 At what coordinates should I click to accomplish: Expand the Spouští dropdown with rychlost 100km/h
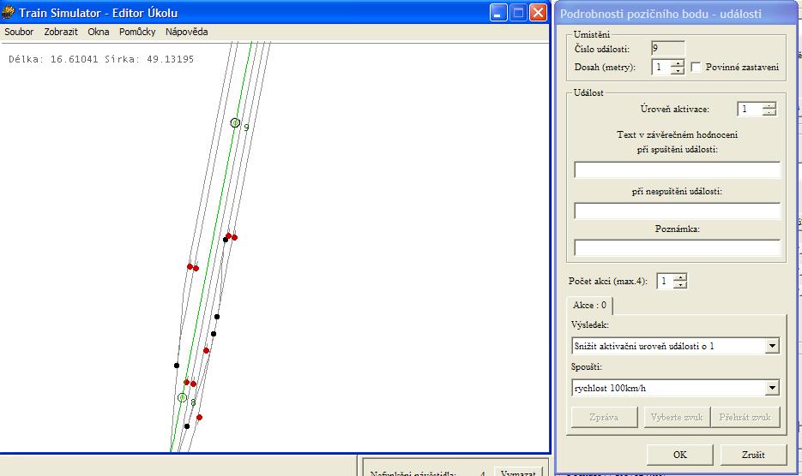tap(772, 388)
